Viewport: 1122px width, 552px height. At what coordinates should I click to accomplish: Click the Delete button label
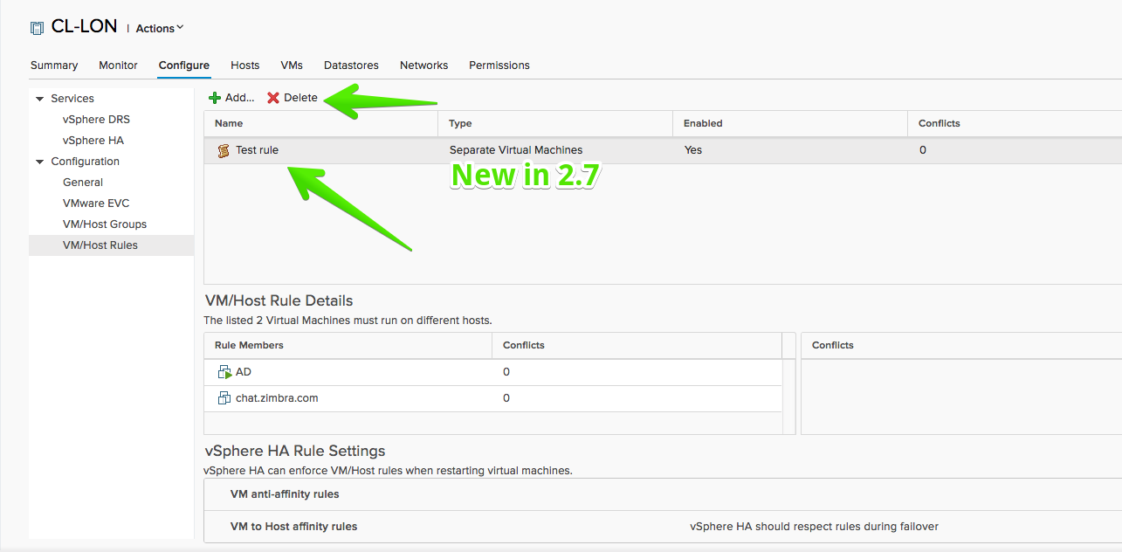[x=300, y=98]
